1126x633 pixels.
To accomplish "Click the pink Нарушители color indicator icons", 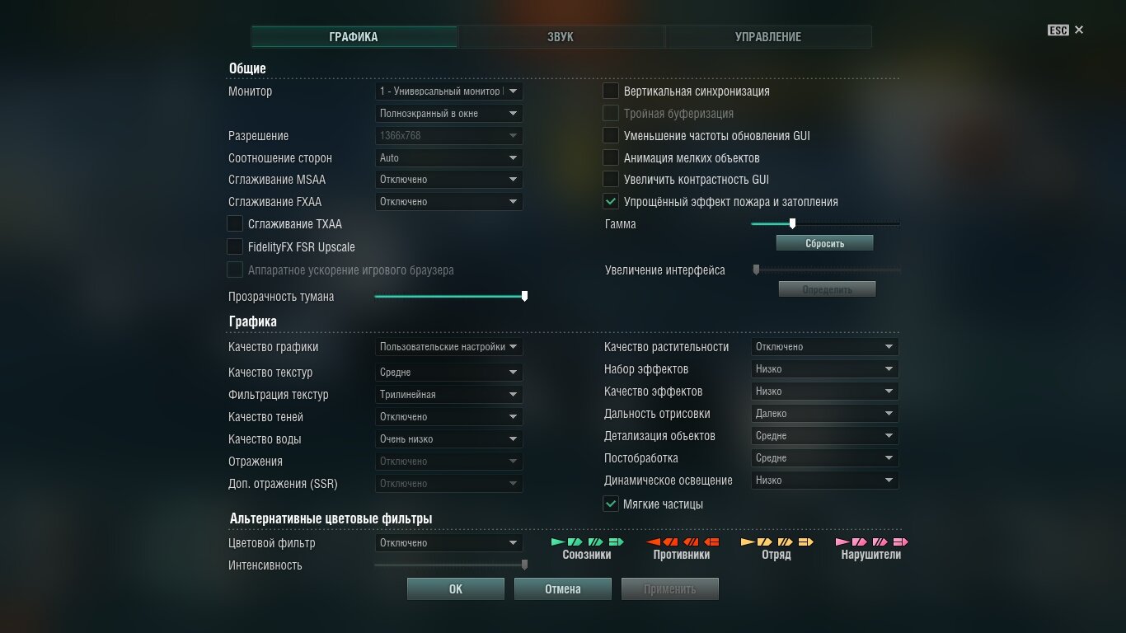I will (871, 542).
